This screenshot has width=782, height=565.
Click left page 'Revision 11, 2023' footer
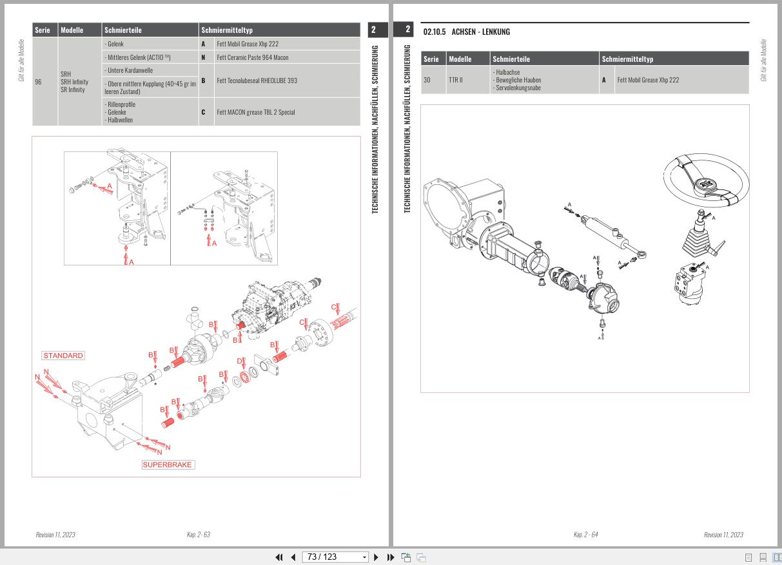(55, 535)
